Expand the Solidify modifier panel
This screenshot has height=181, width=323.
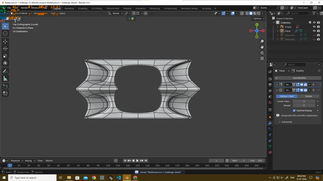277,85
